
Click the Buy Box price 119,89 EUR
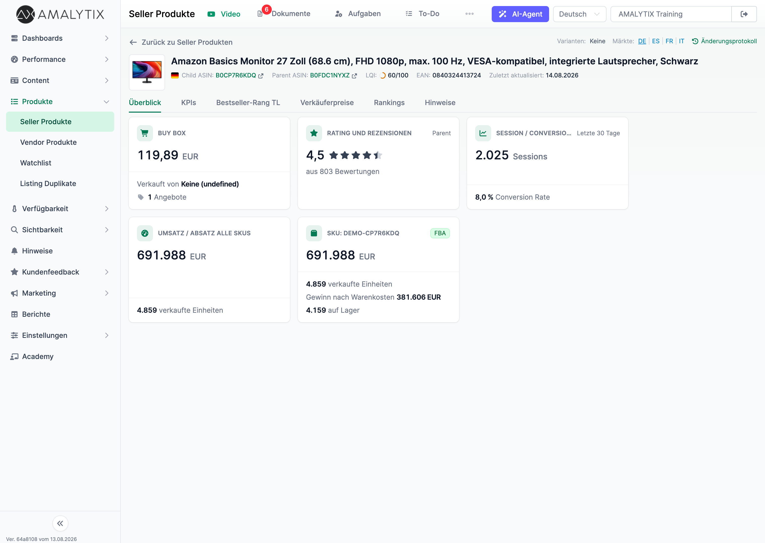[x=168, y=155]
